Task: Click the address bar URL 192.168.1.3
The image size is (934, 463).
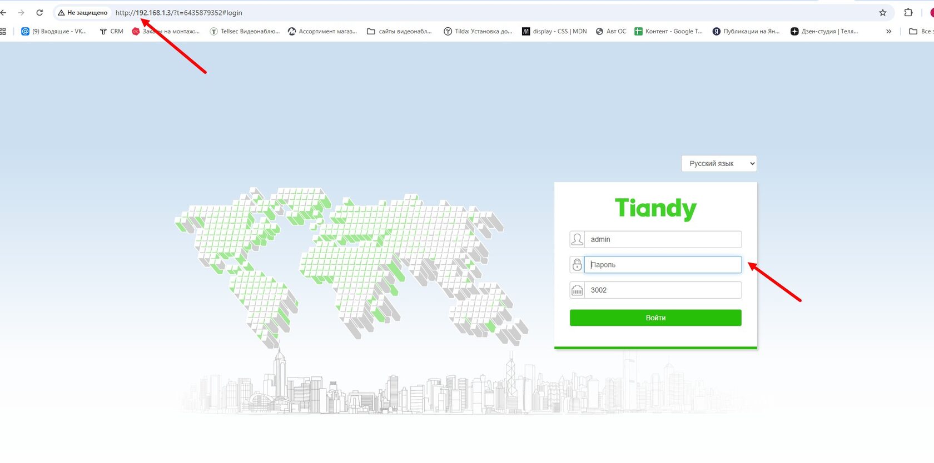Action: 178,12
